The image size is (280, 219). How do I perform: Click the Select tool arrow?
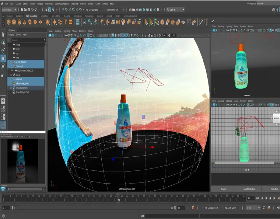pos(3,34)
